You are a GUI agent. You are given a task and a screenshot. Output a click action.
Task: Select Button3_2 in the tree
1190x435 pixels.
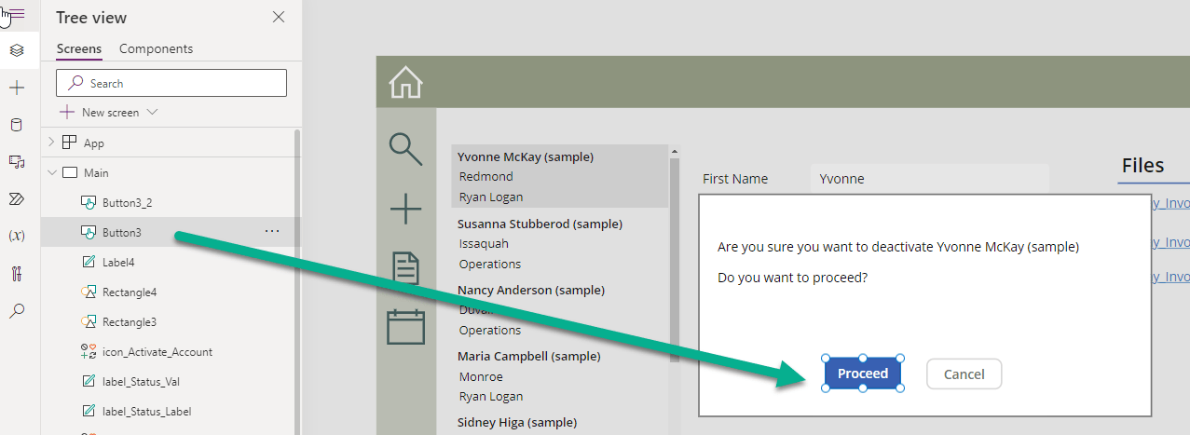pos(127,203)
